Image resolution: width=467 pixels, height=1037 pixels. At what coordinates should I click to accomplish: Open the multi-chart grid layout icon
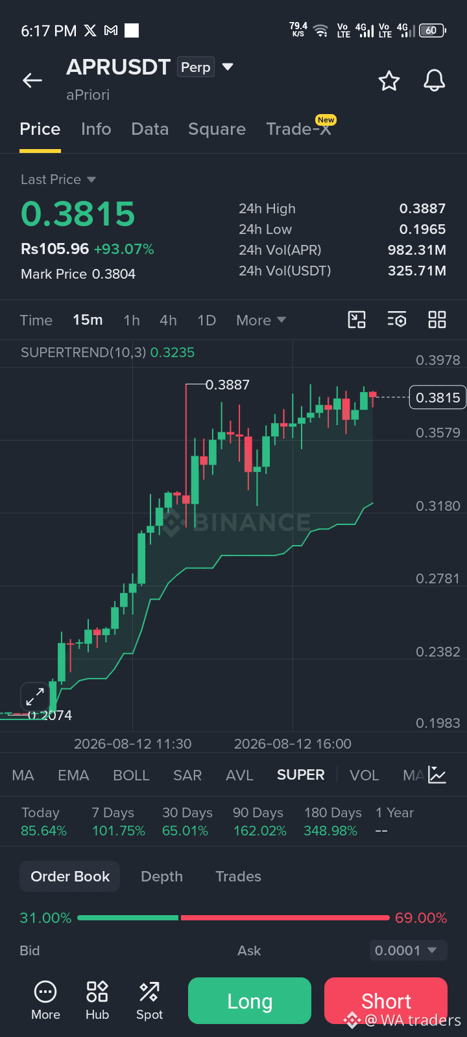(x=437, y=320)
